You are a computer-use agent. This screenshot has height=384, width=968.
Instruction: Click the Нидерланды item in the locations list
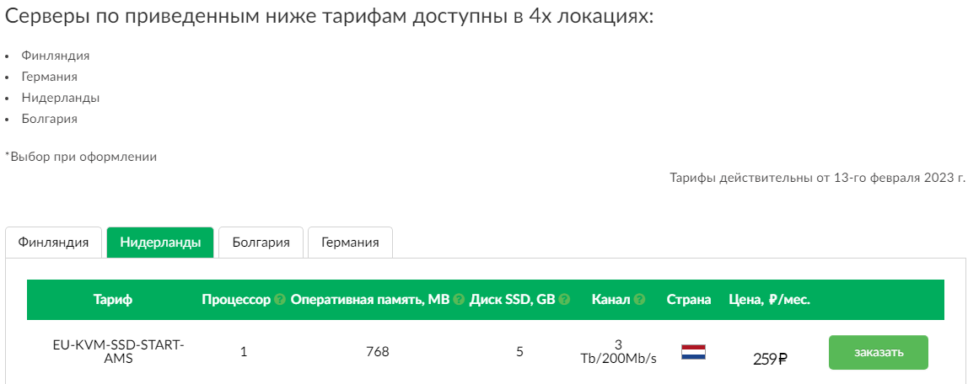coord(61,98)
